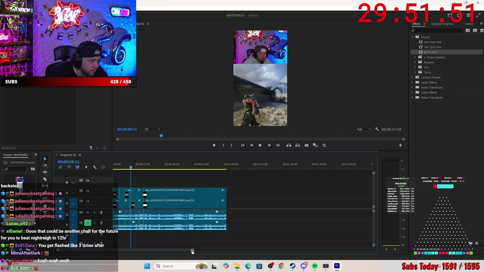
Task: Select the cam spot new preset
Action: (x=432, y=47)
